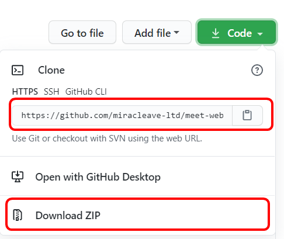Screen dimensions: 284x239
Task: Collapse the Code dropdown using its caret
Action: click(260, 34)
